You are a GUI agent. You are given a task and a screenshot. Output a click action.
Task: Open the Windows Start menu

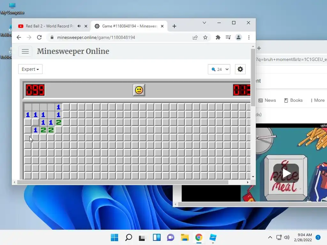tap(115, 237)
